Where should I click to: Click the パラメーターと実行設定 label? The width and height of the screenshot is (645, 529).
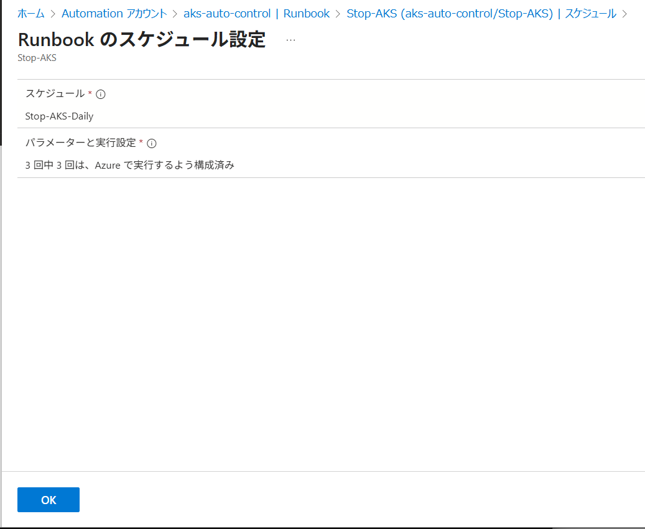point(81,143)
